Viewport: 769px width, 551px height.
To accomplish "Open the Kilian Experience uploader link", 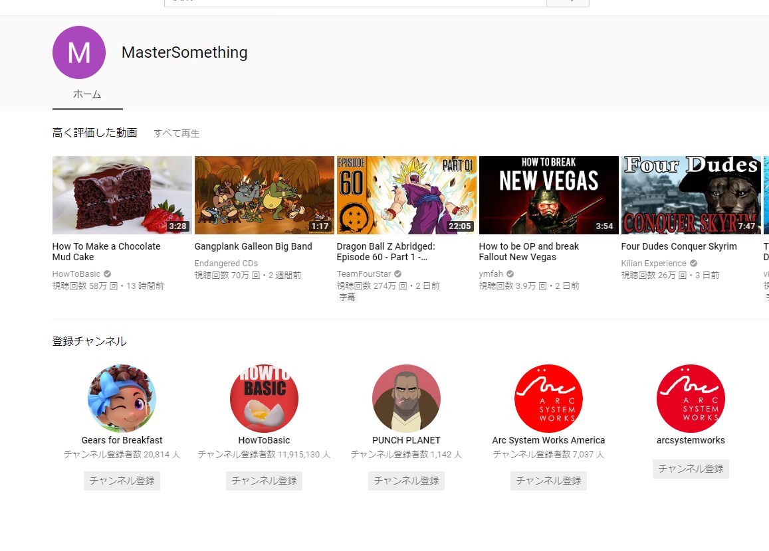I will pos(654,263).
